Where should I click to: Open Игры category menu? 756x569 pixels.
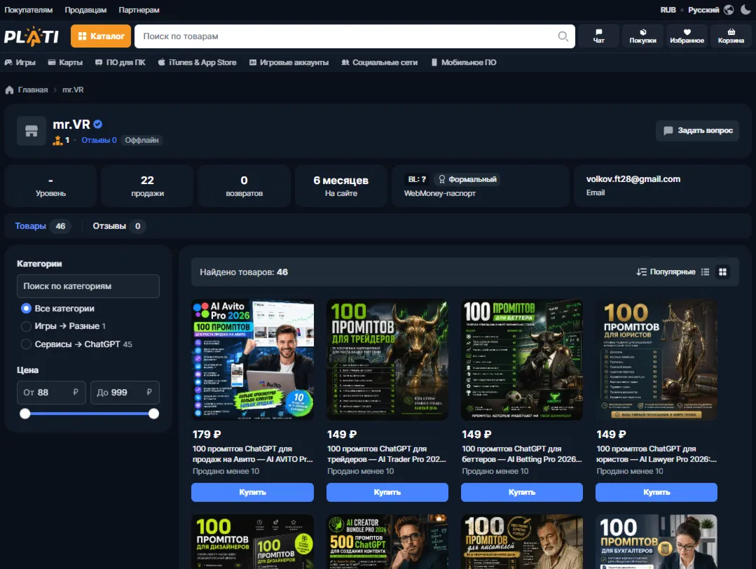(20, 62)
